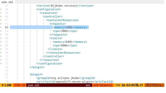166x93 pixels.
Task: Click the closing </limits> tag
Action: [55, 49]
